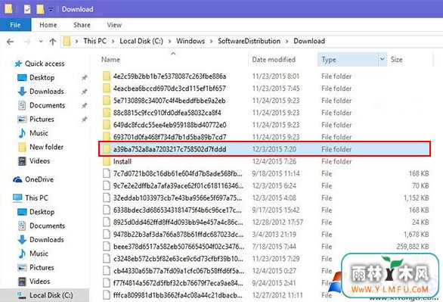This screenshot has width=443, height=302.
Task: Click pin icon beside Pictures
Action: [84, 119]
